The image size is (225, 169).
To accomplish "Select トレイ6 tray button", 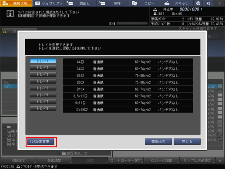I will click(43, 95).
